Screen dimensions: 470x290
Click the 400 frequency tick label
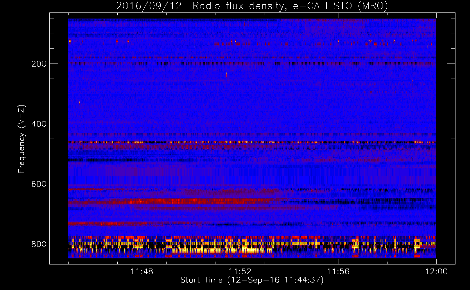click(x=39, y=124)
